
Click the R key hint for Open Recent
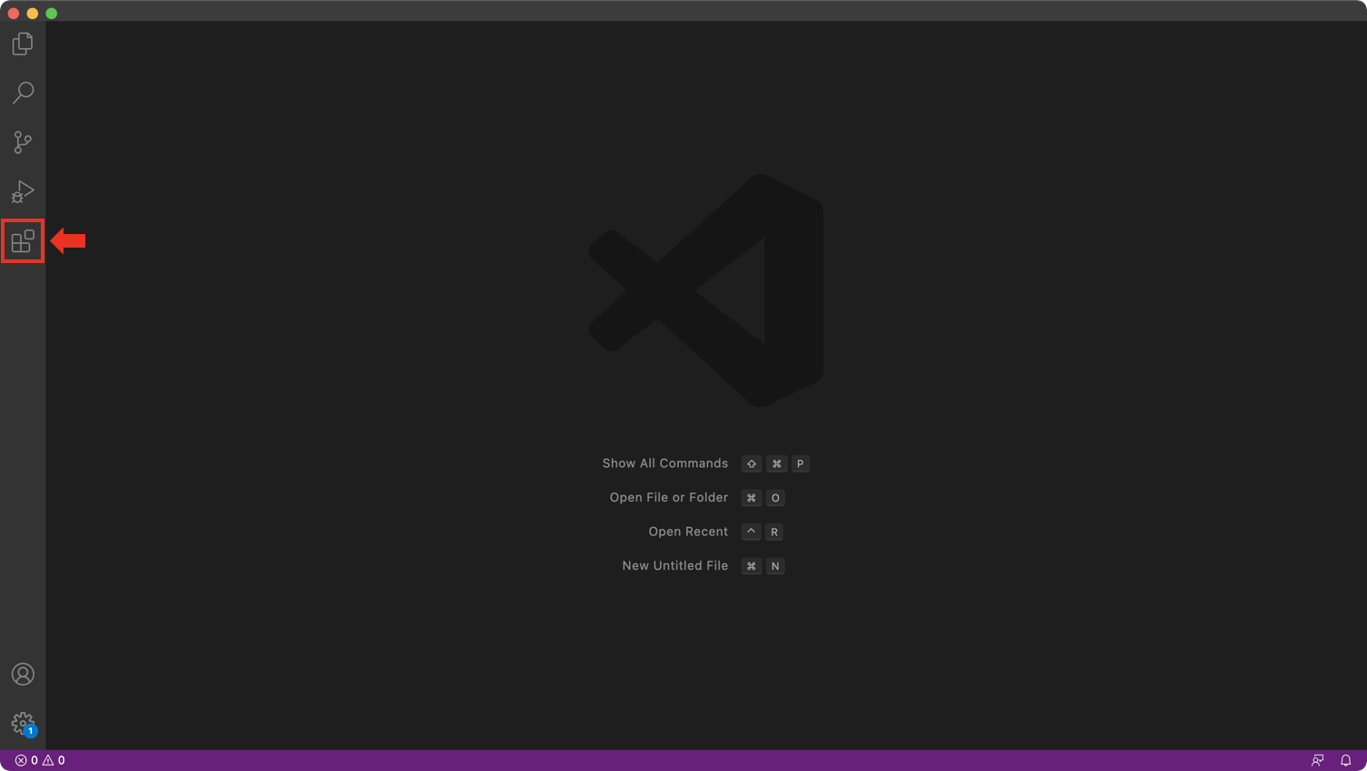[x=774, y=532]
